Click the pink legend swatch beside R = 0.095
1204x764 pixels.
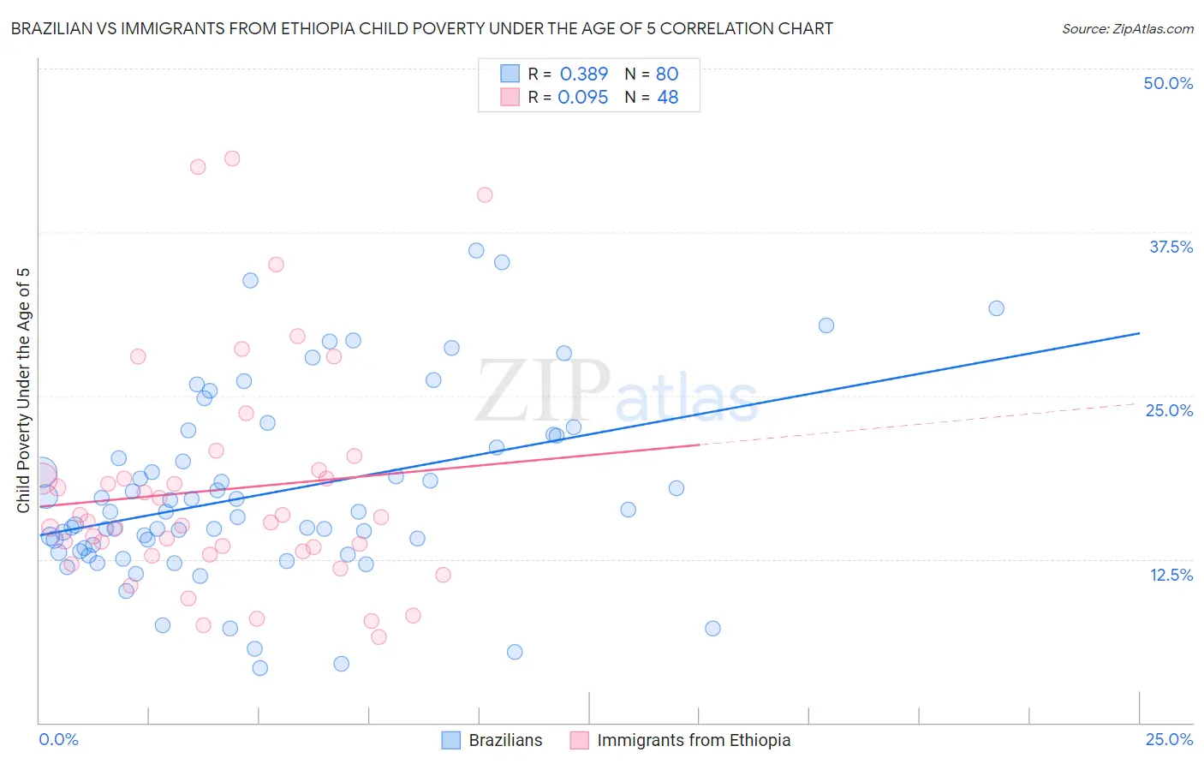click(x=510, y=97)
